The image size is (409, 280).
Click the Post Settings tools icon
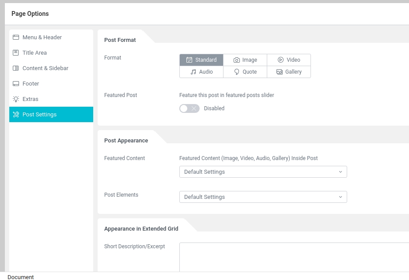coord(16,115)
